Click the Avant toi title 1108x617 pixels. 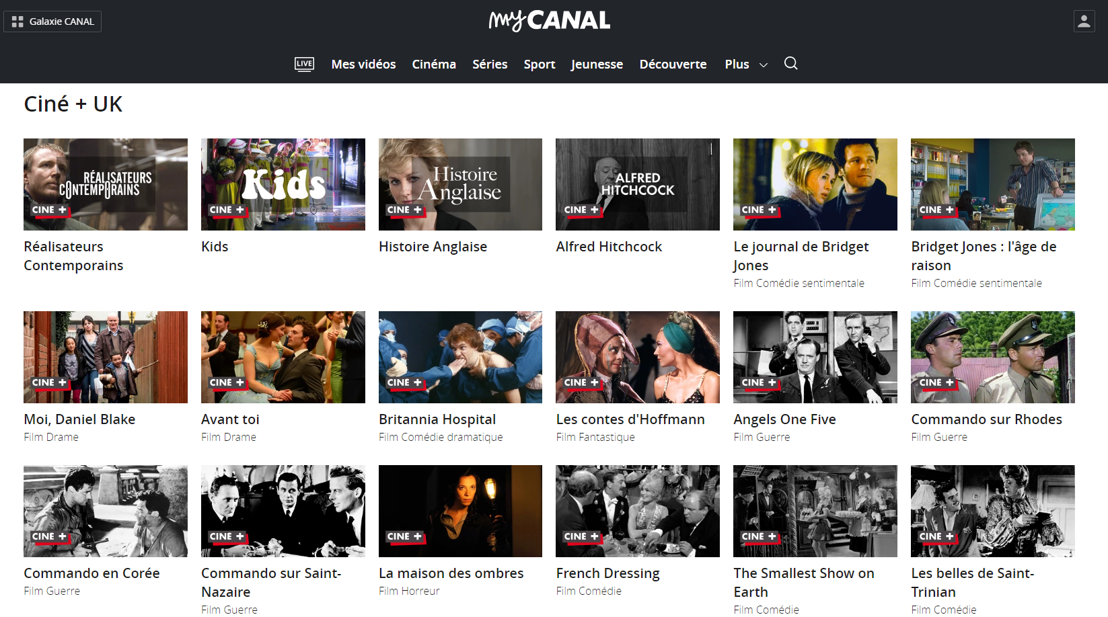click(x=230, y=419)
